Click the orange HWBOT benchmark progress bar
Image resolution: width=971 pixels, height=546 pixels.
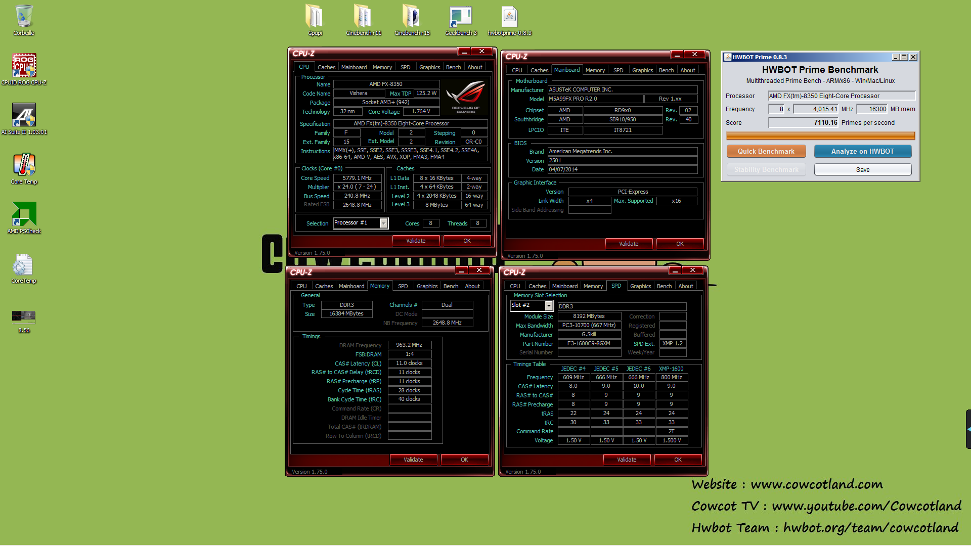coord(820,135)
